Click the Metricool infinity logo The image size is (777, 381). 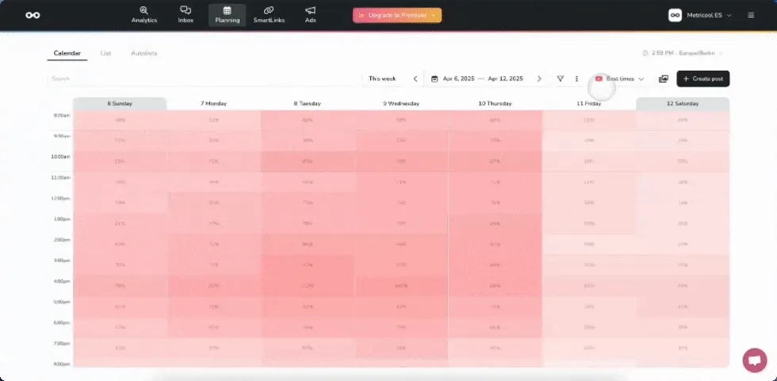click(x=33, y=15)
